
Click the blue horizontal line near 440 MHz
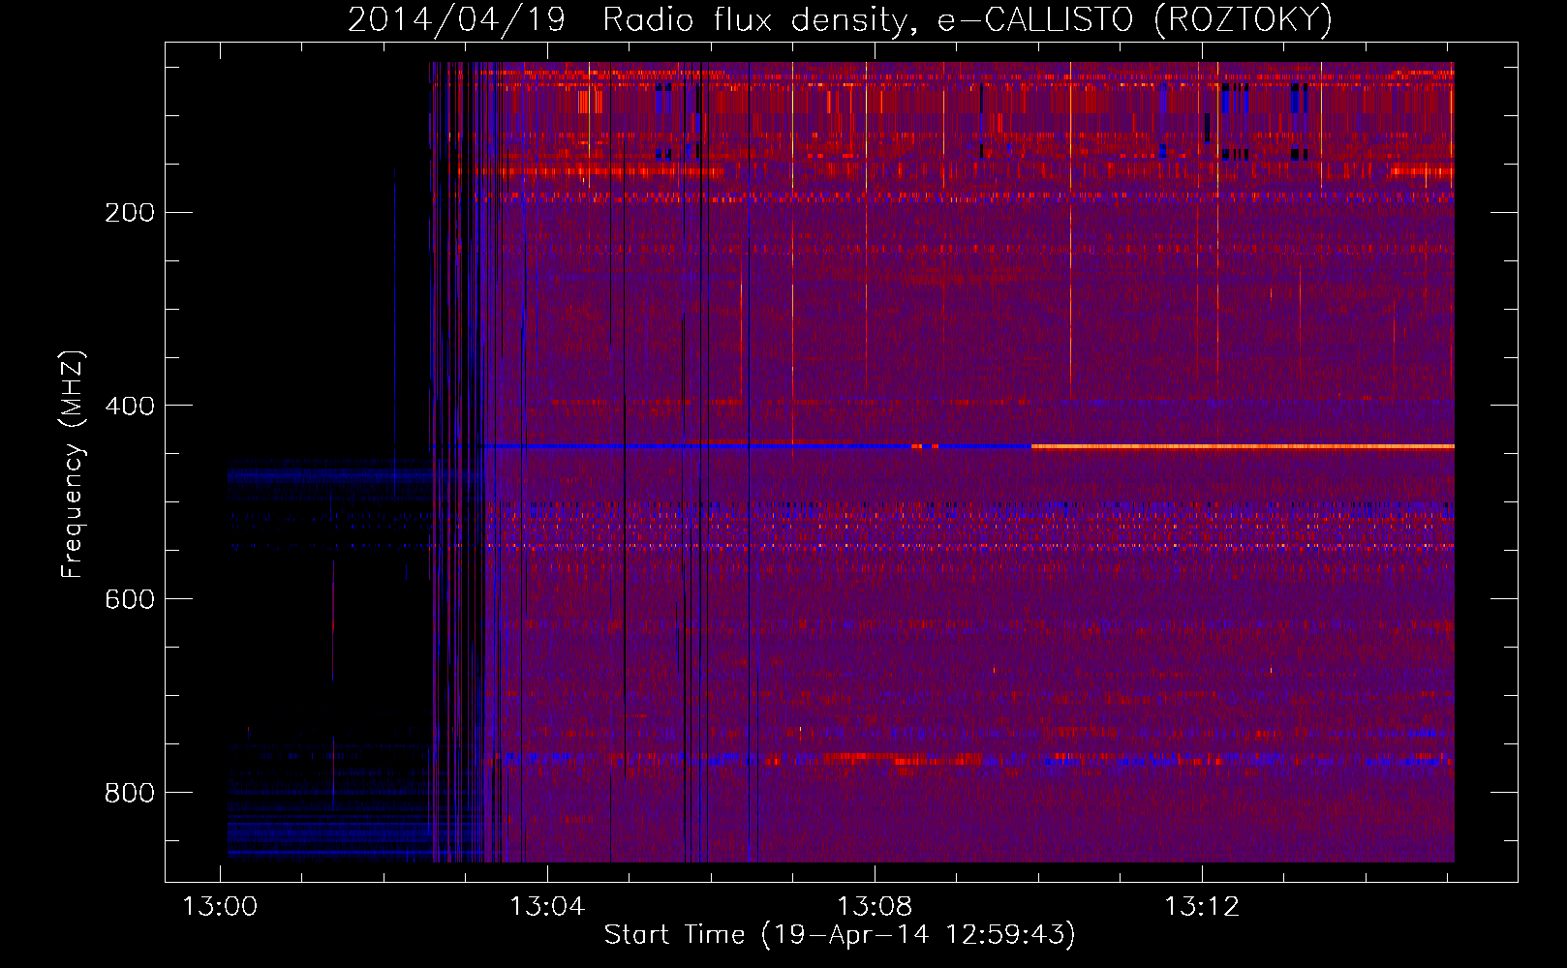click(697, 446)
